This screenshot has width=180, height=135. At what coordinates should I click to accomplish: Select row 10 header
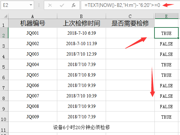click(4, 117)
